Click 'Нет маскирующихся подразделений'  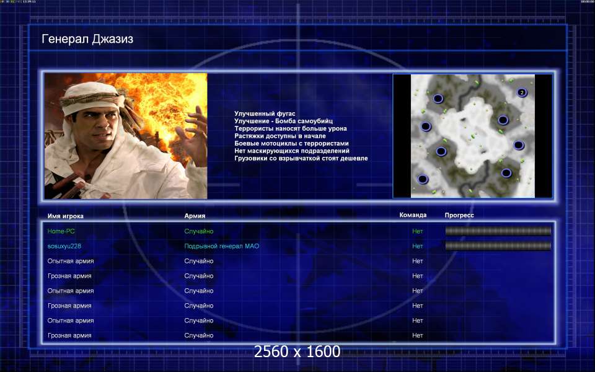(292, 151)
